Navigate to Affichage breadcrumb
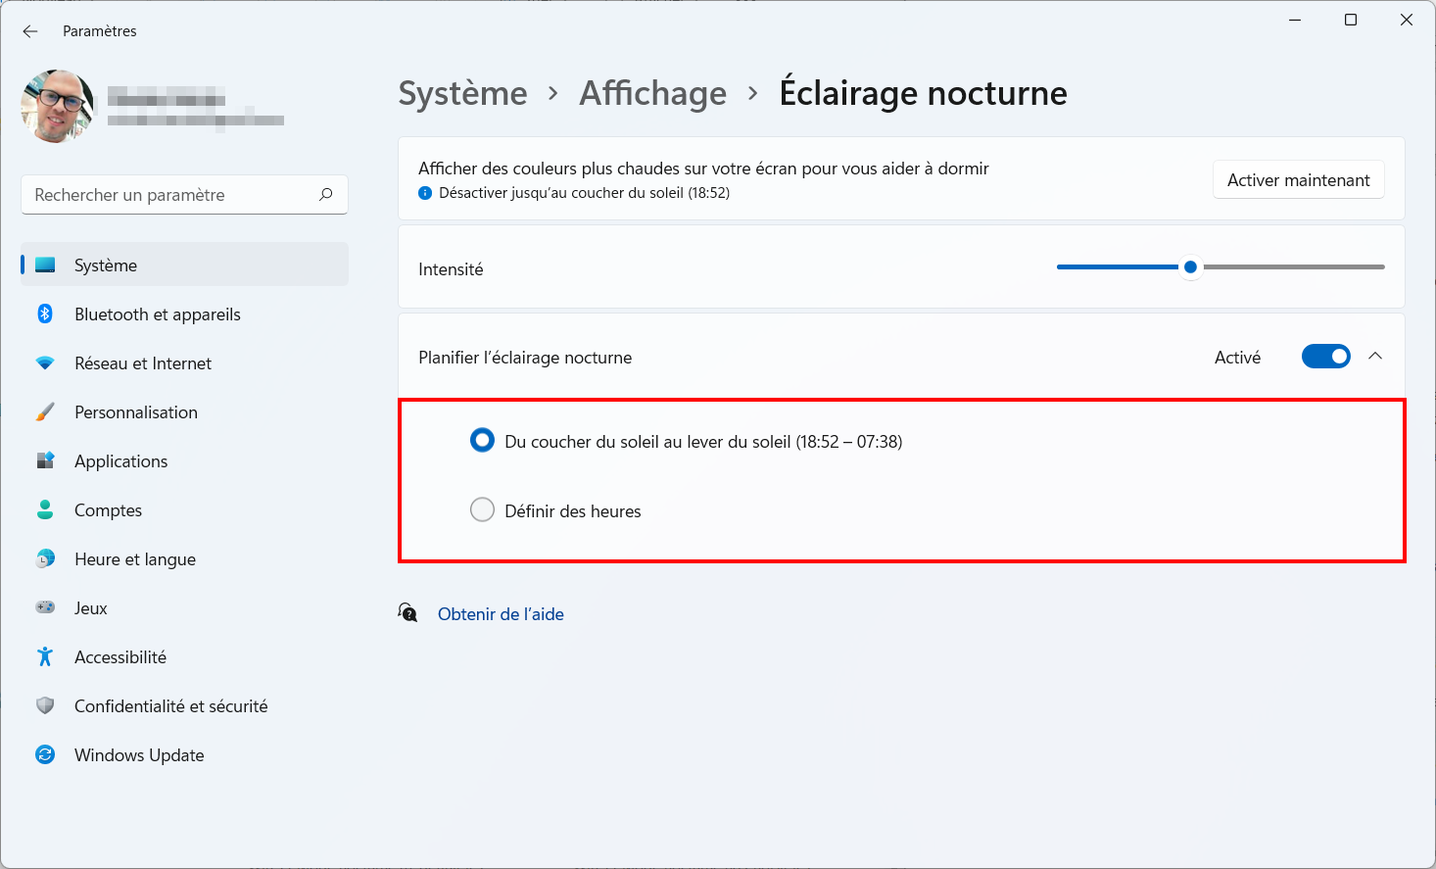 [x=653, y=93]
